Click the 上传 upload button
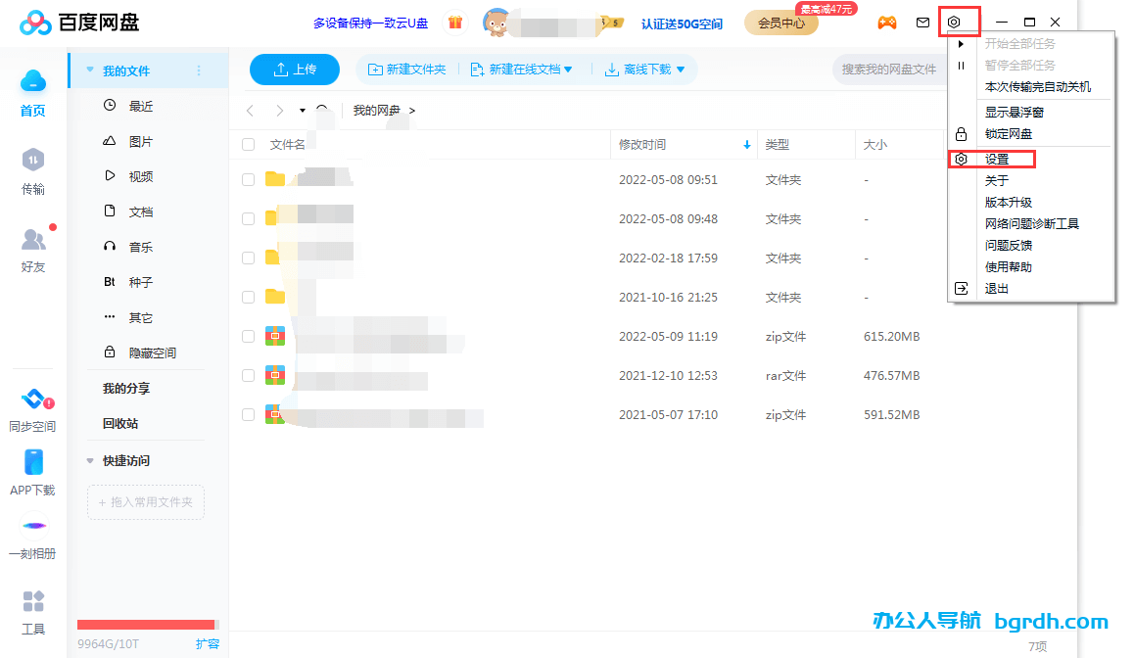Screen dimensions: 1134x658 pos(295,70)
